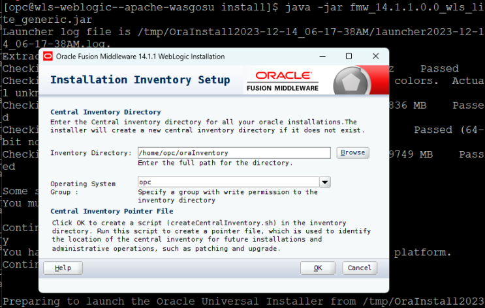
Task: Cancel the inventory setup dialog
Action: point(360,268)
